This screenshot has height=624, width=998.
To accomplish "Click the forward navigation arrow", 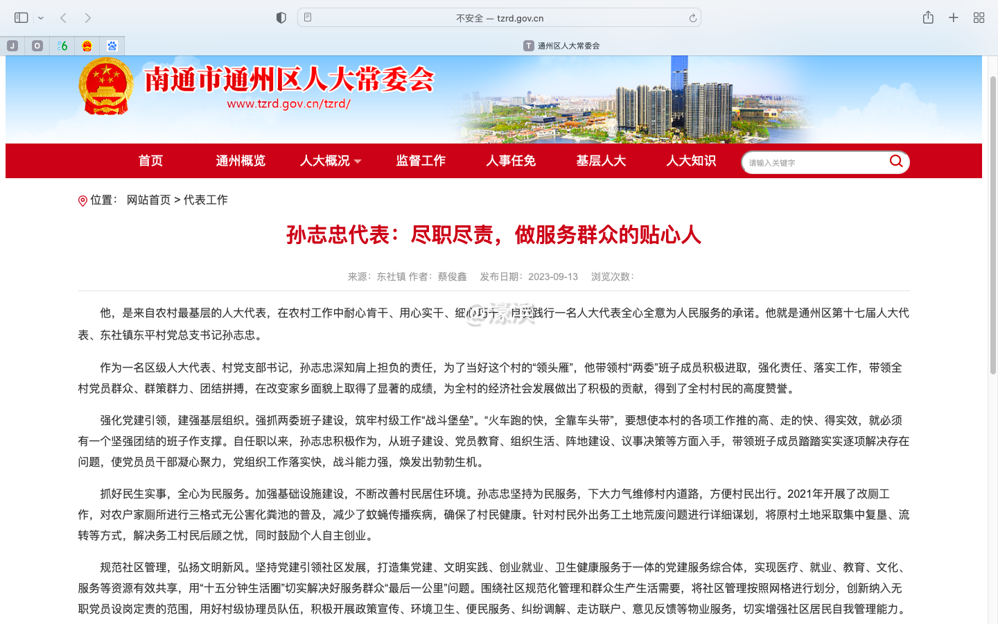I will 86,17.
